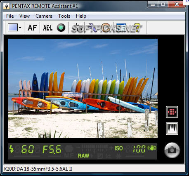Open the Camera menu
This screenshot has width=189, height=176.
[x=44, y=16]
